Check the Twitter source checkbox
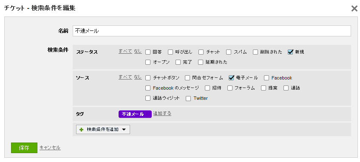Viewport: 360px width, 162px height. pos(188,99)
